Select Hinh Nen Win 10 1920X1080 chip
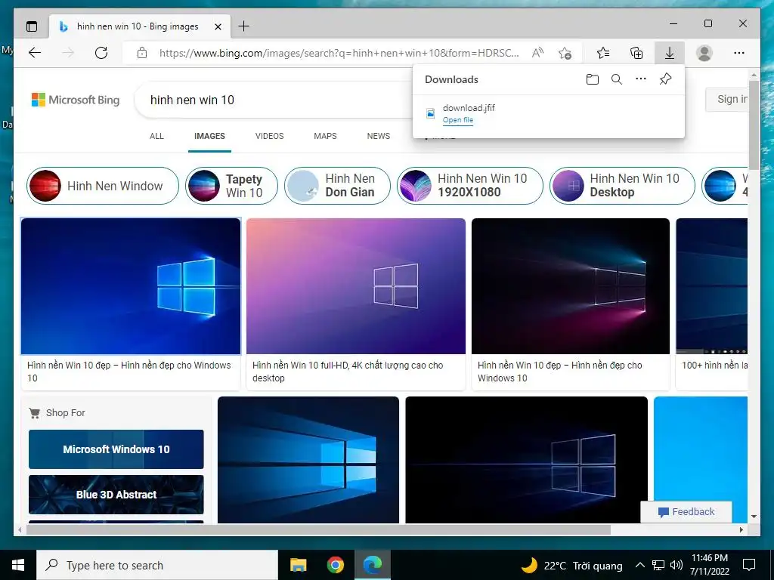The image size is (774, 580). (x=470, y=186)
